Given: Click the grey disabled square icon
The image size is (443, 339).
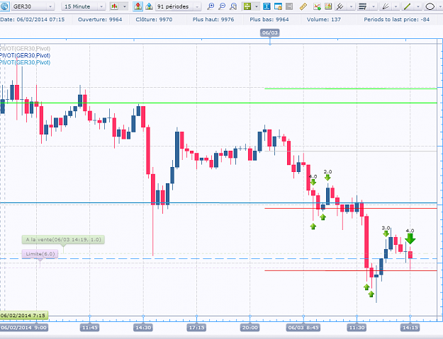Looking at the screenshot, I should 289,6.
